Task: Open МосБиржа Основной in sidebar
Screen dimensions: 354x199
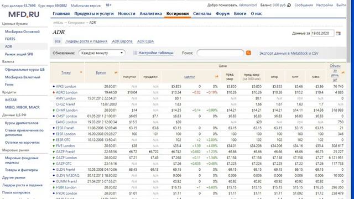Action: point(22,32)
